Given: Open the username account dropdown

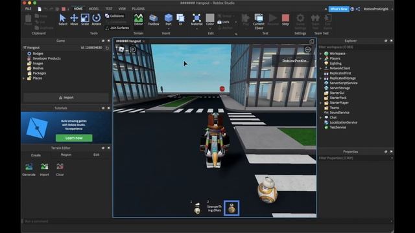Looking at the screenshot, I should point(392,9).
